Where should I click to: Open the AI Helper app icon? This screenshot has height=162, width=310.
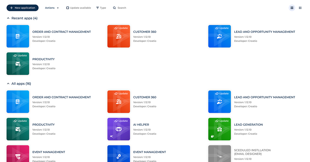pos(119,129)
